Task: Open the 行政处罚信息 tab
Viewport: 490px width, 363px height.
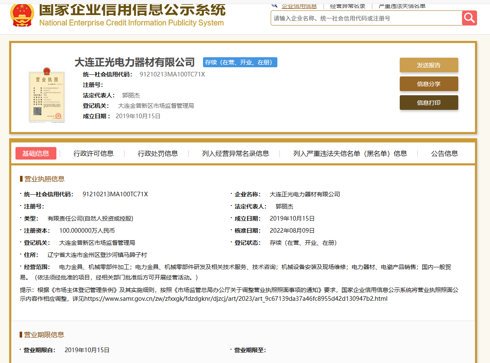Action: pos(158,153)
